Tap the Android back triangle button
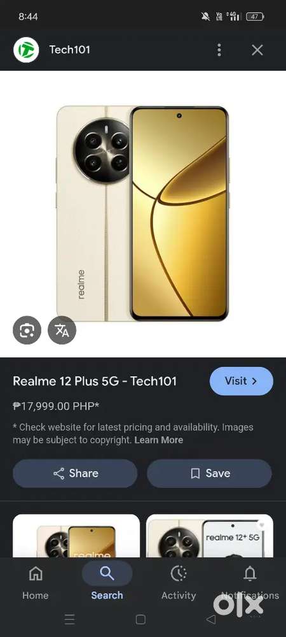Viewport: 286px width, 637px height. tap(211, 619)
